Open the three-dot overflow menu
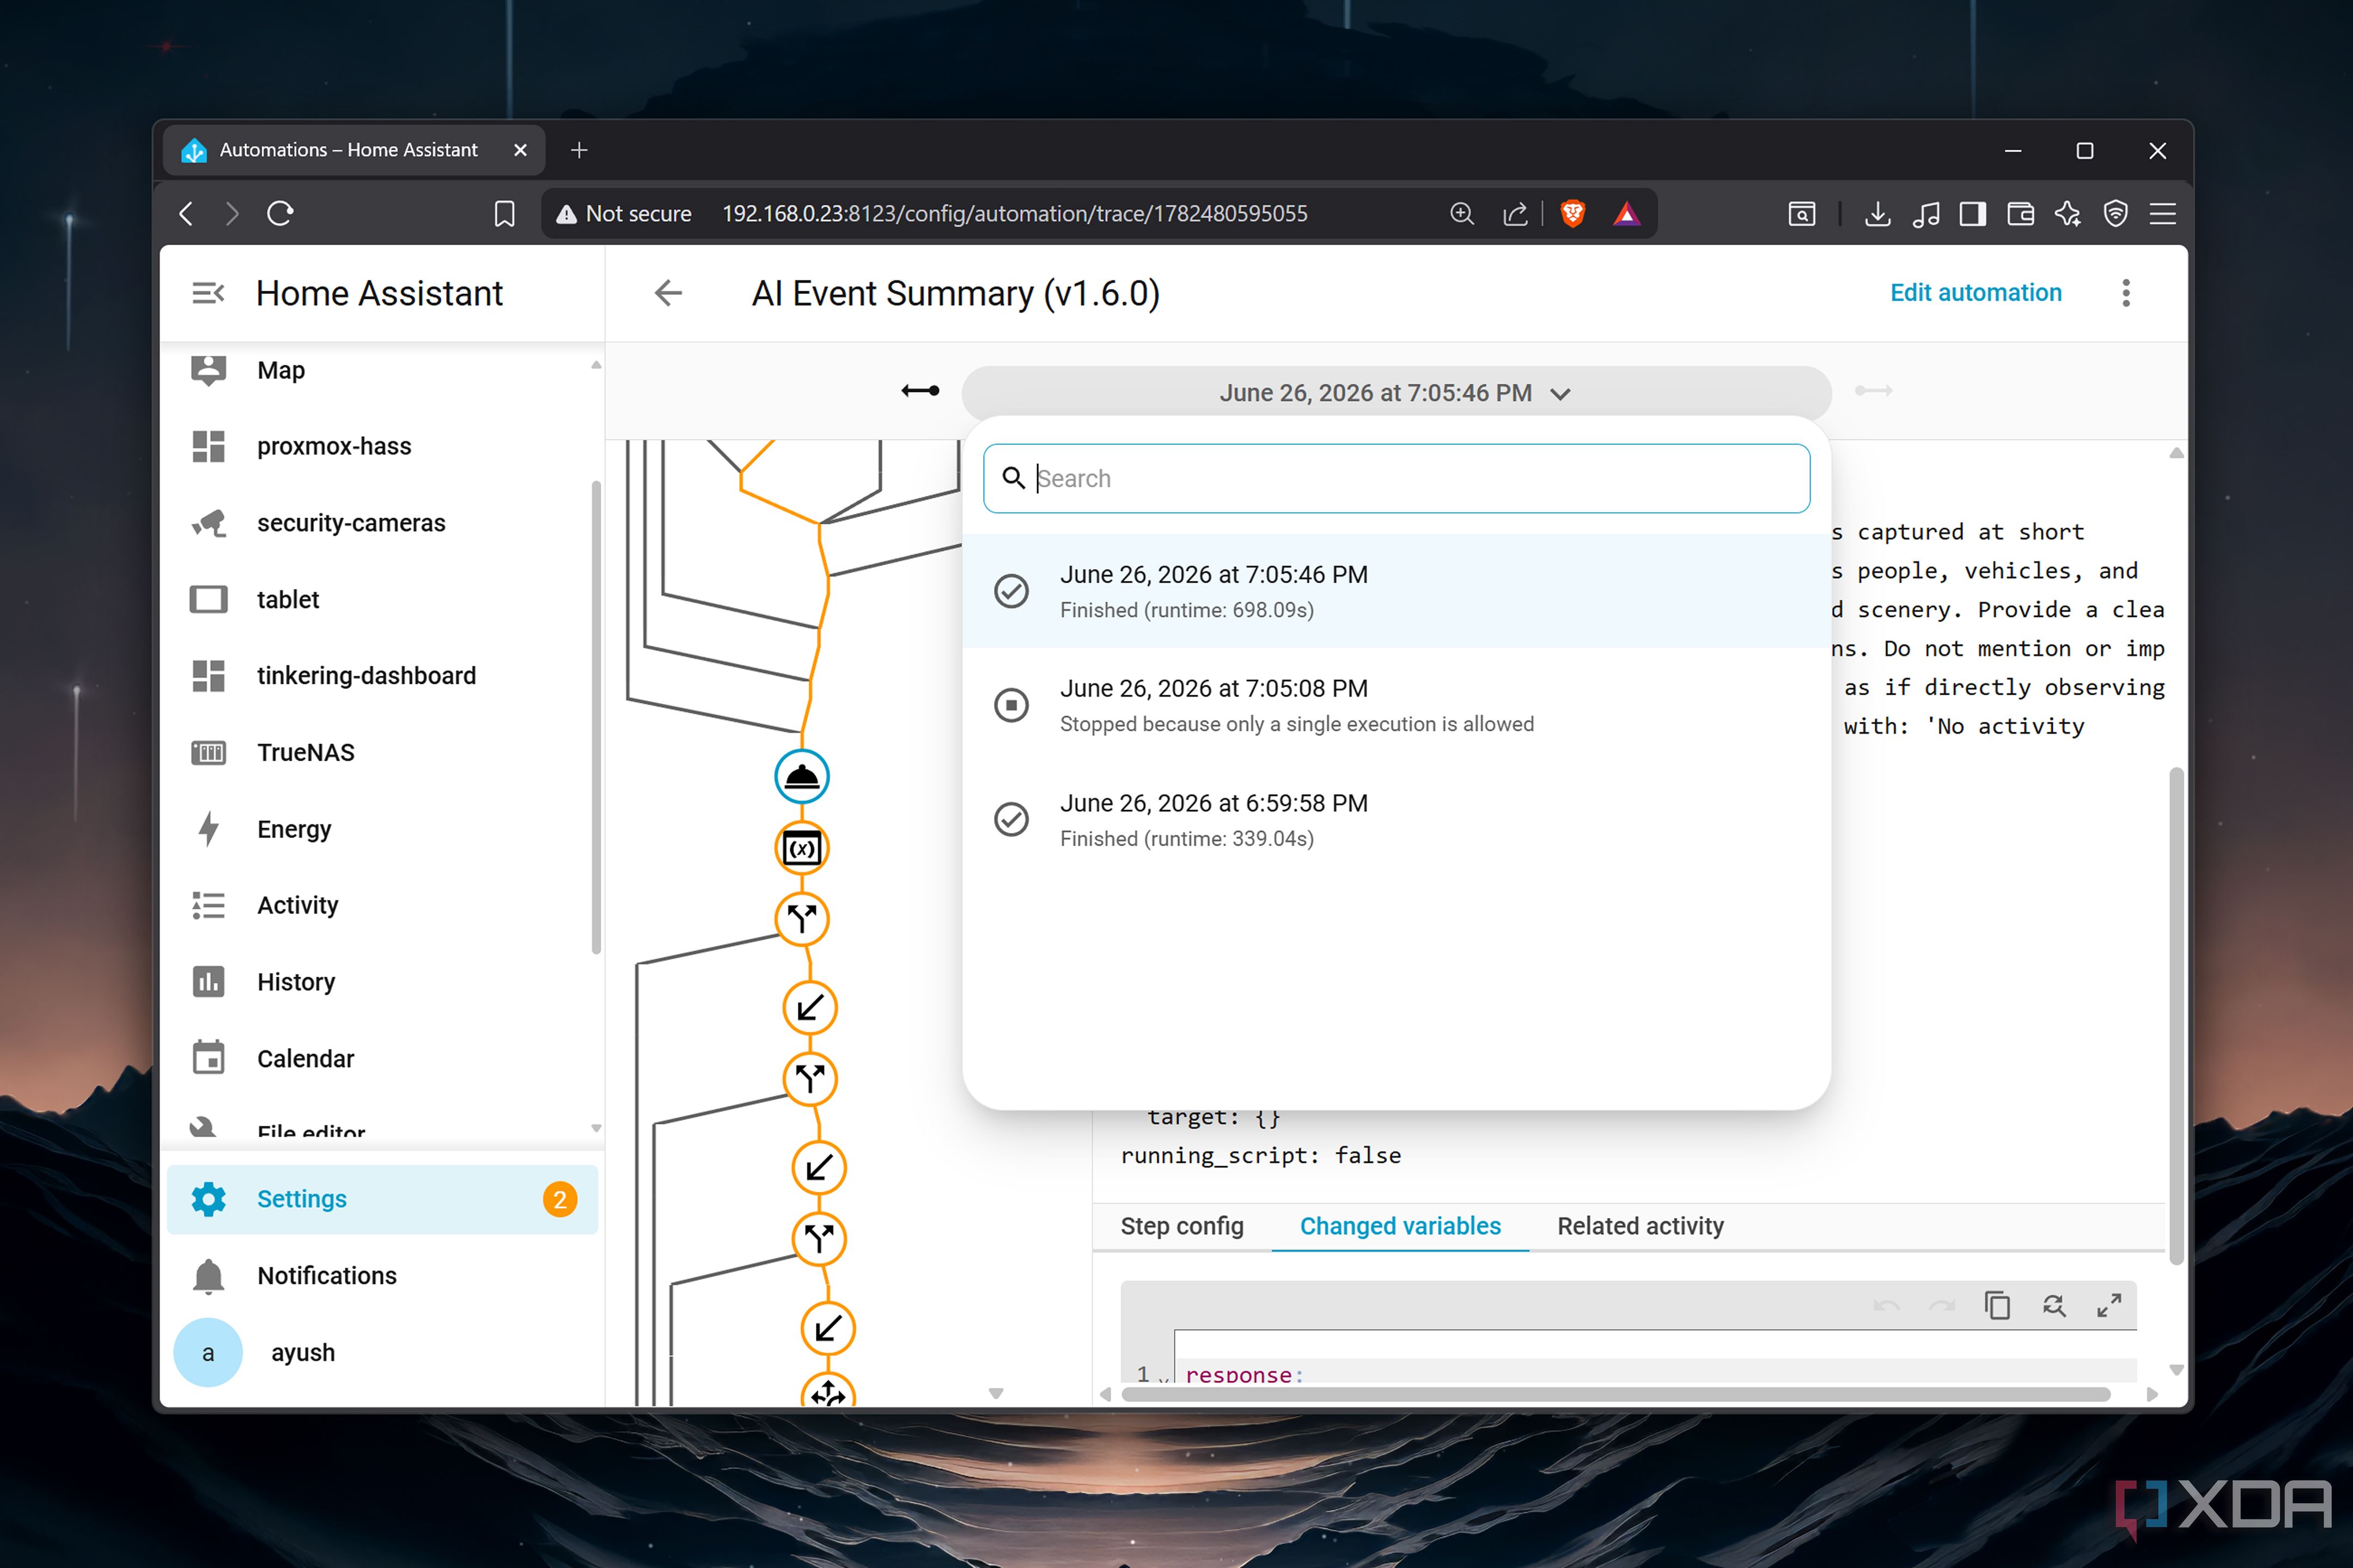Screen dimensions: 2353x1568 pos(2126,293)
